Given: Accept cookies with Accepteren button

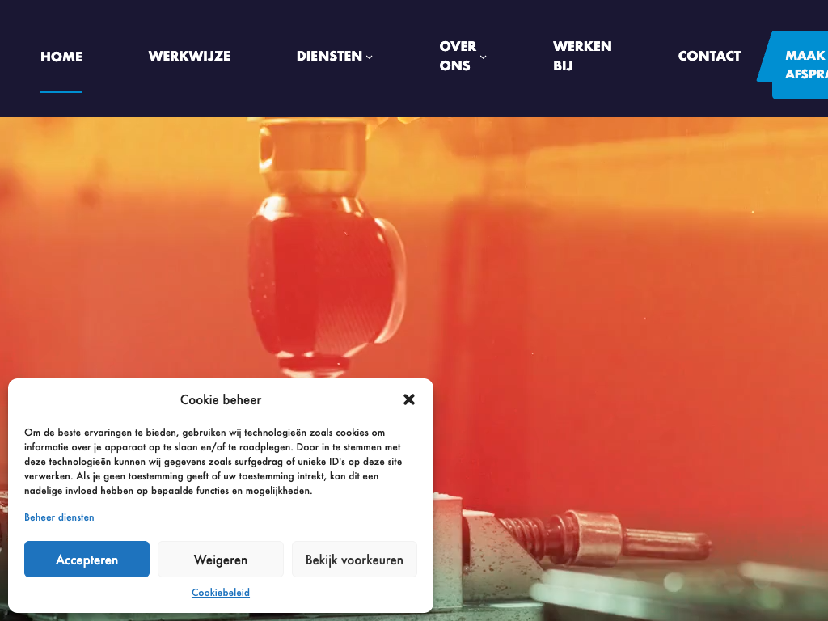Looking at the screenshot, I should 87,560.
